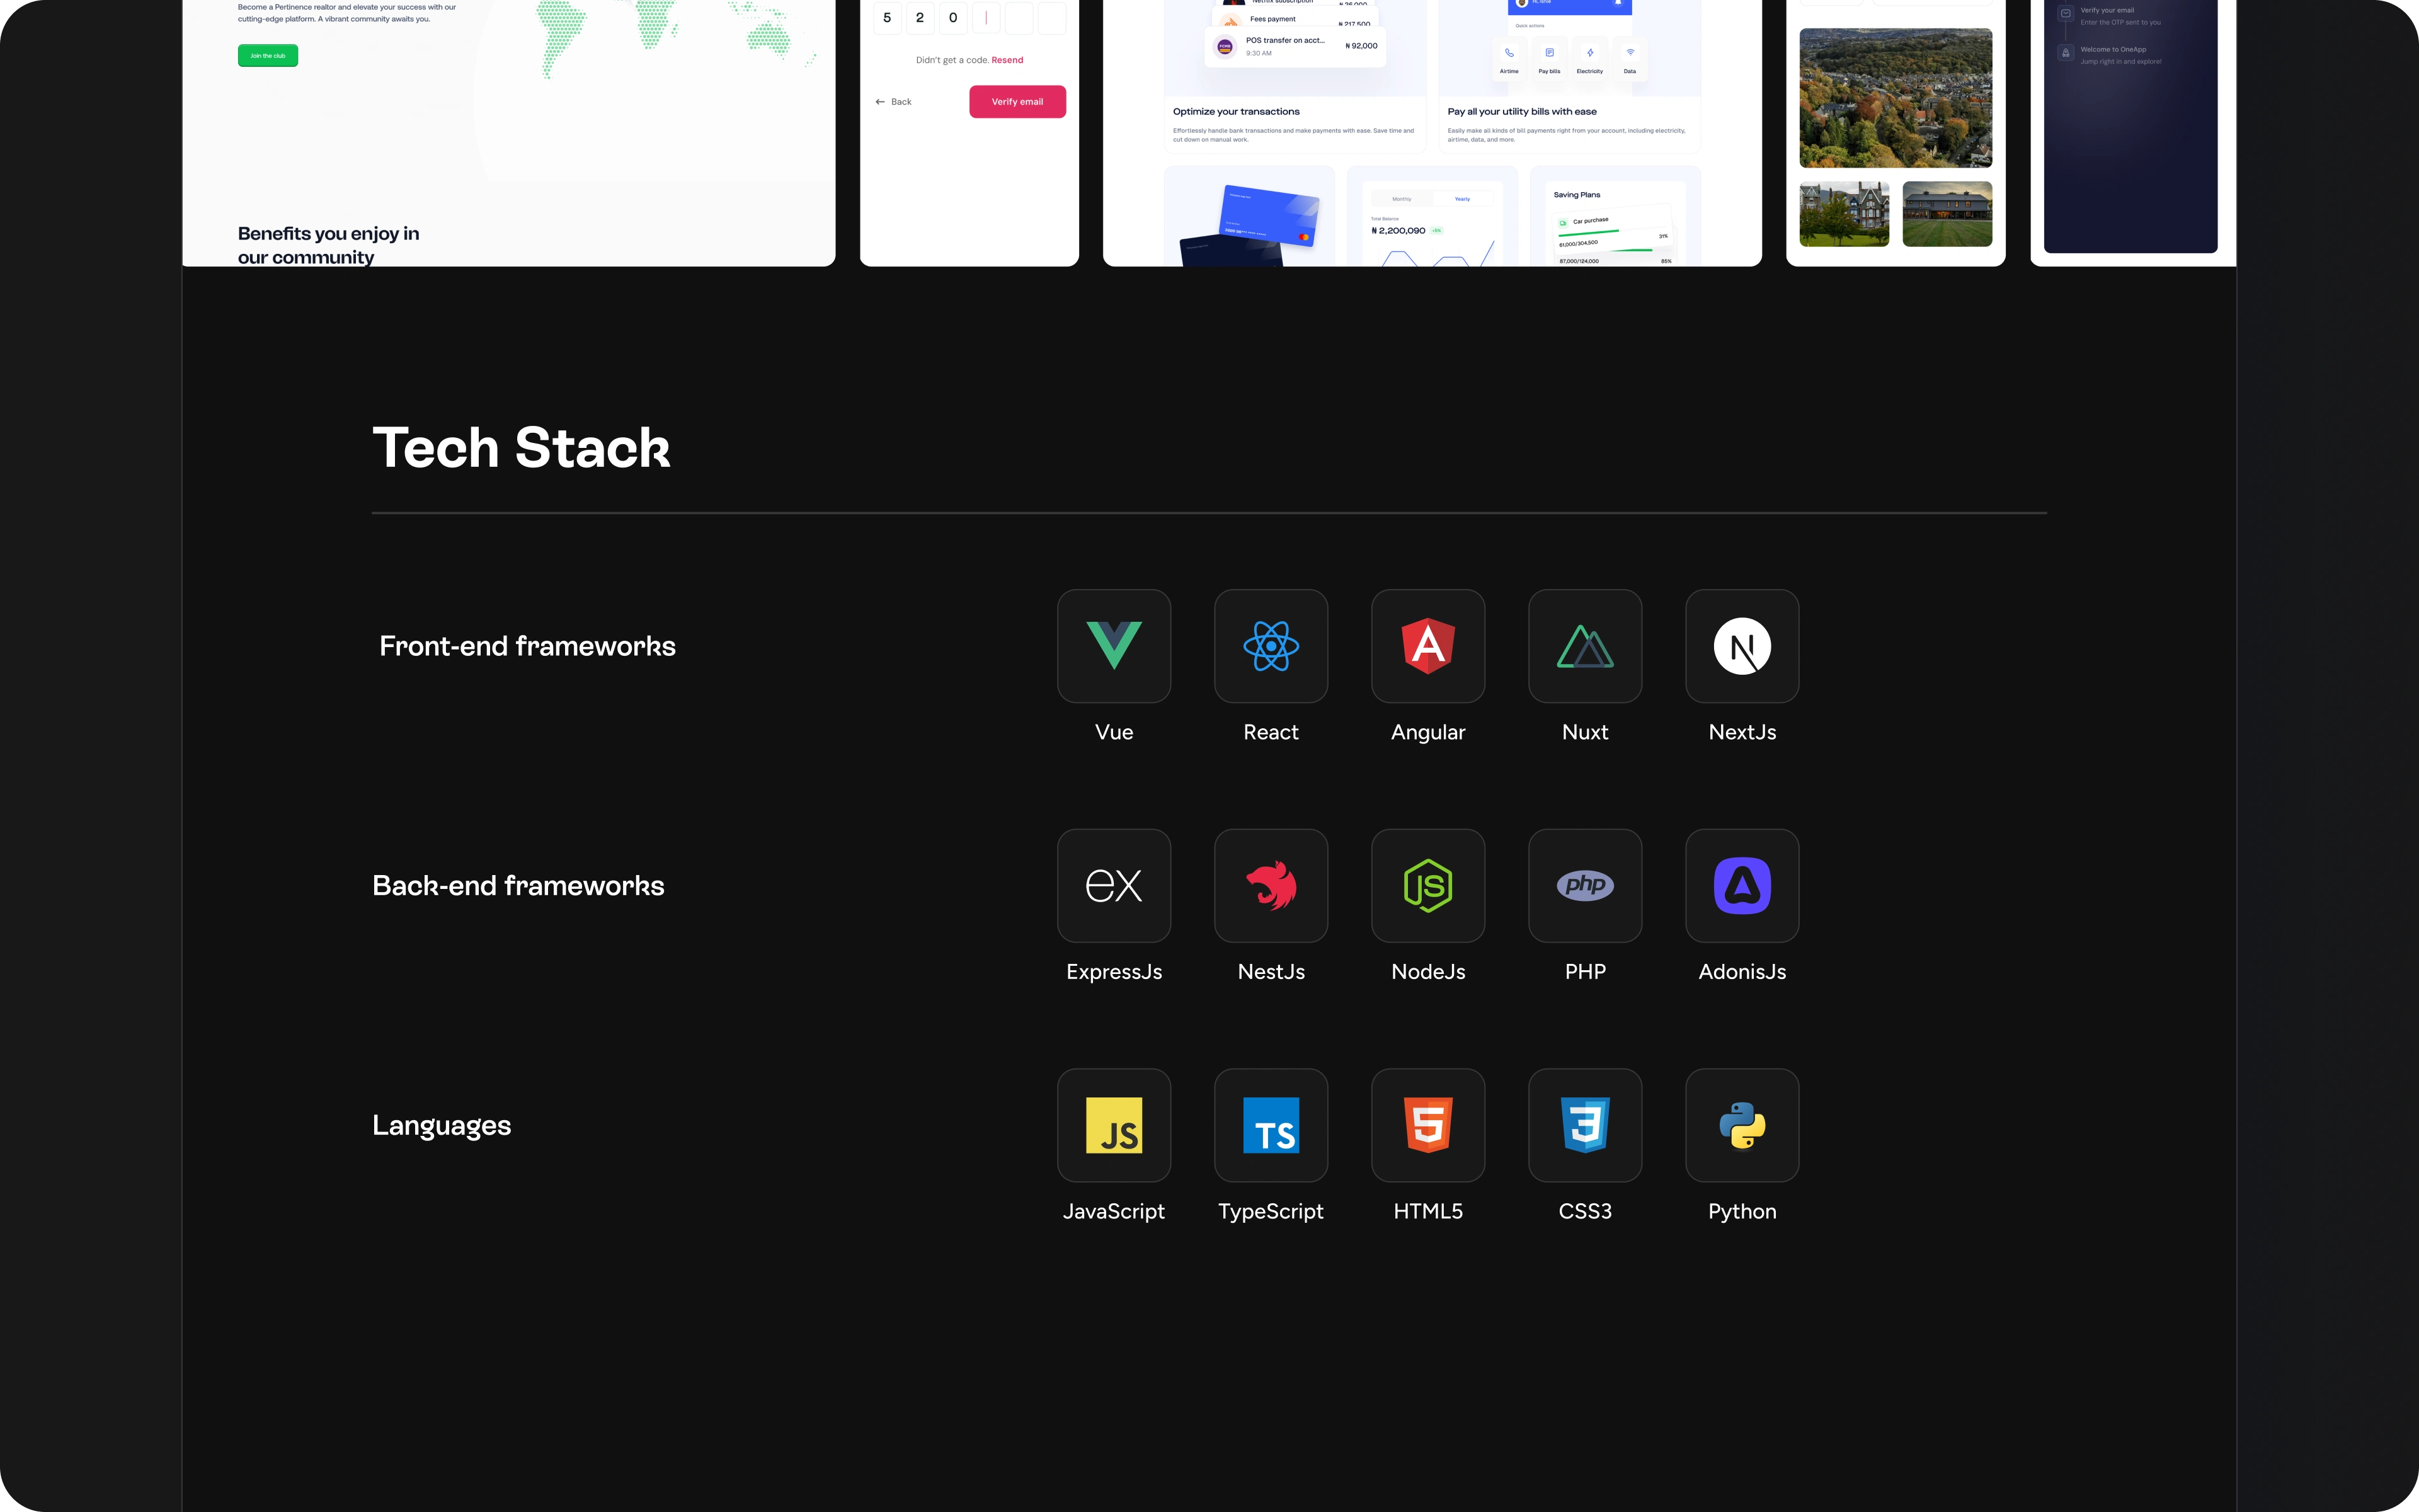Click the Resend code link

pos(1007,60)
